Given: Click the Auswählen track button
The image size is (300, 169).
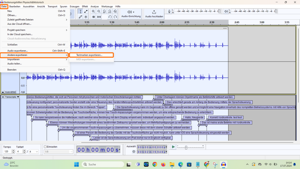Looking at the screenshot, I should pos(11,92).
